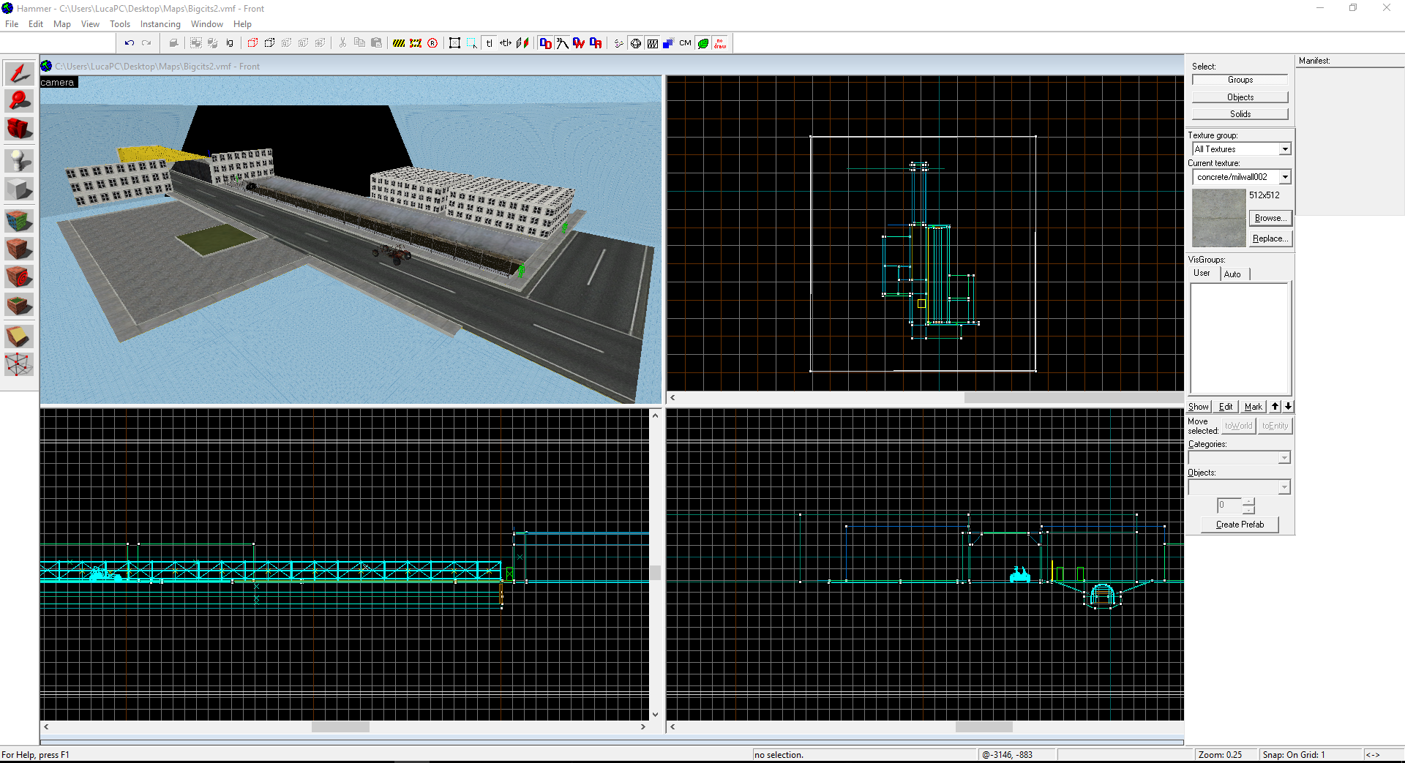The height and width of the screenshot is (763, 1405).
Task: Click the selection mode box icon
Action: click(x=454, y=43)
